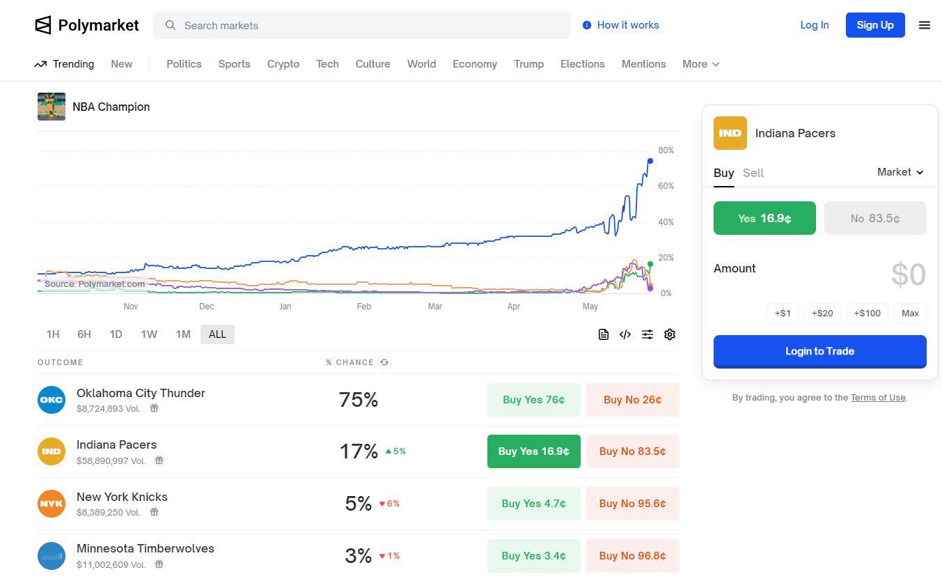
Task: Click the NBA Champion thumbnail image
Action: [52, 107]
